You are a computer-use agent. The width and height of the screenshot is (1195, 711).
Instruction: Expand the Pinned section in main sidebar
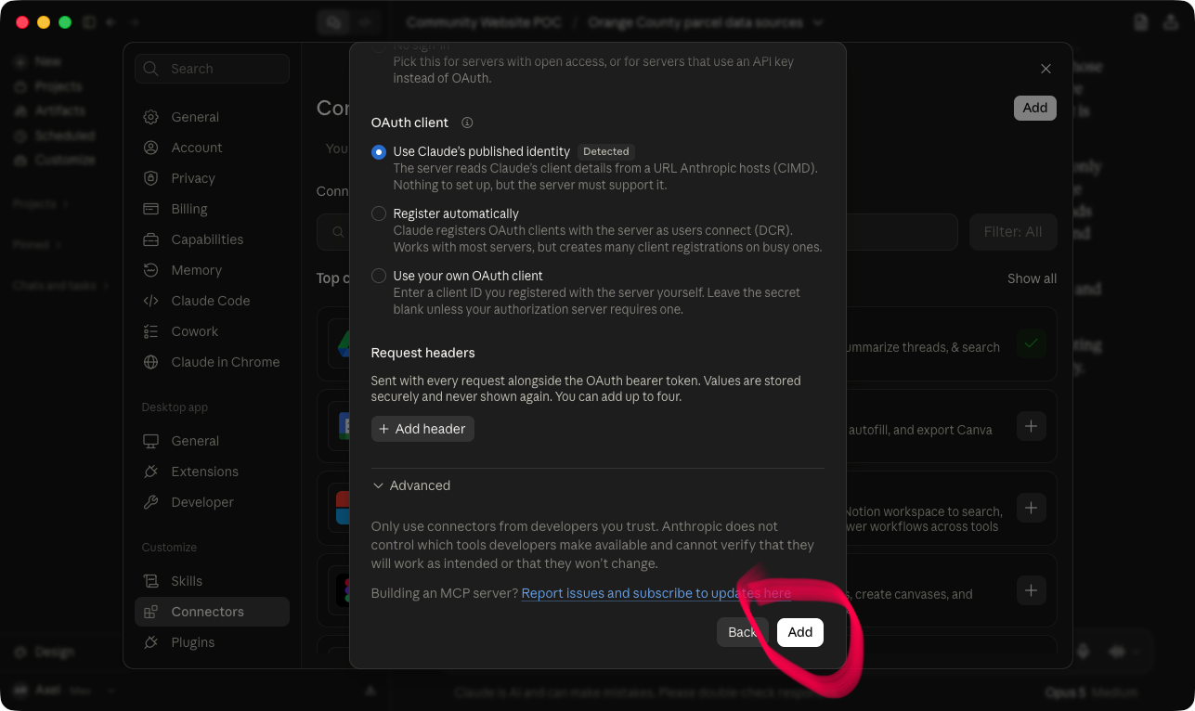click(37, 245)
